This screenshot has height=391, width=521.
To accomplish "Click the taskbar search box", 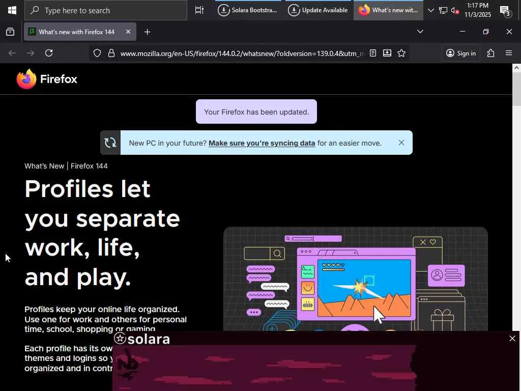I will pyautogui.click(x=106, y=10).
